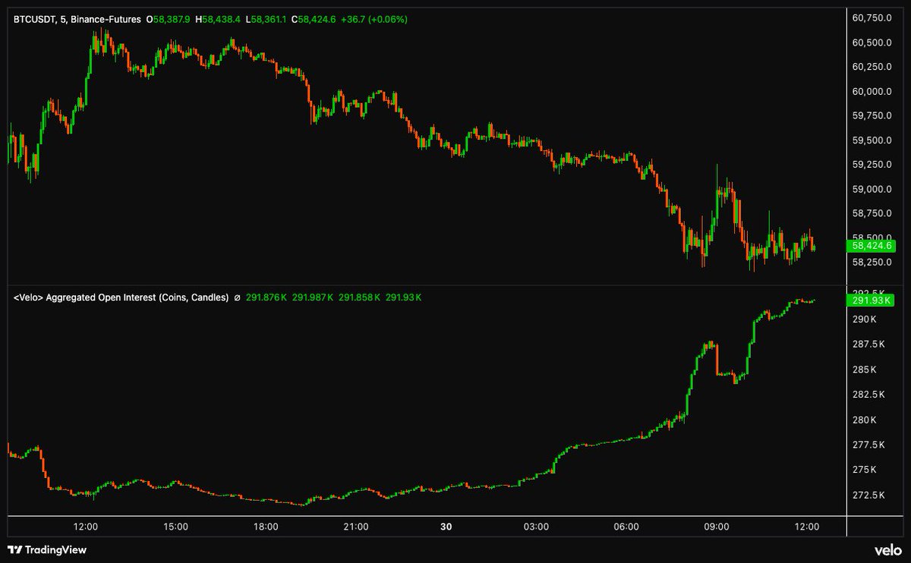Click the 60,000.0 price scale label
Viewport: 911px width, 563px height.
pyautogui.click(x=872, y=91)
